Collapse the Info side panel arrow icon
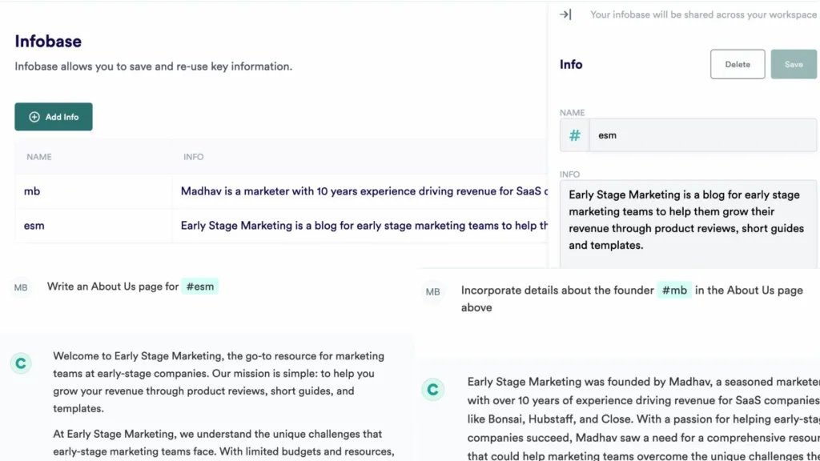Viewport: 820px width, 461px height. [565, 14]
